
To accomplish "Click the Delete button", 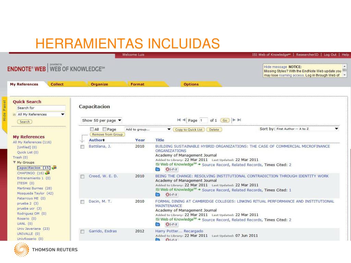I will (x=214, y=129).
